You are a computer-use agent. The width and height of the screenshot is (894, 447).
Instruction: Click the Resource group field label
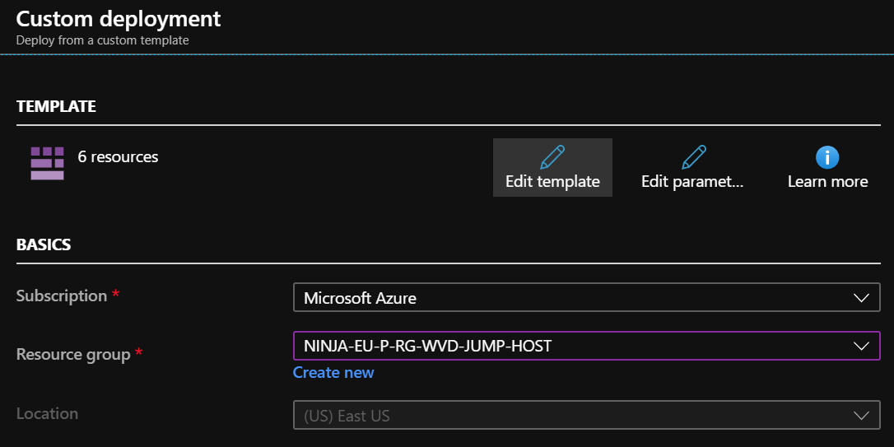(x=73, y=355)
